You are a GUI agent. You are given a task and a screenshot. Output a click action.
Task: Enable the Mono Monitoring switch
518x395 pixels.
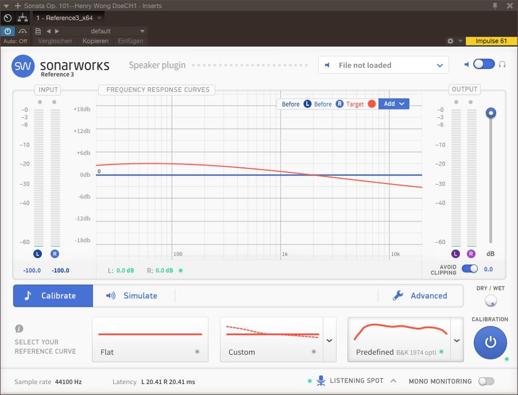(486, 381)
